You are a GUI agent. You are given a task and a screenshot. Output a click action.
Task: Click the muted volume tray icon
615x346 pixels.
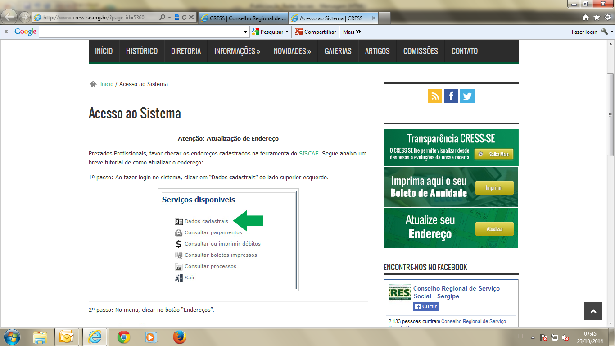click(x=565, y=337)
